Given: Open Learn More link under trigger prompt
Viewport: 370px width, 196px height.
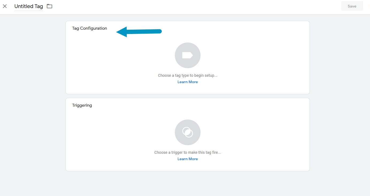Looking at the screenshot, I should [188, 159].
